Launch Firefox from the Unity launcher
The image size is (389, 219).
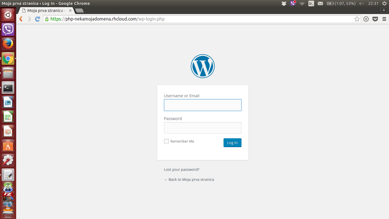click(8, 44)
